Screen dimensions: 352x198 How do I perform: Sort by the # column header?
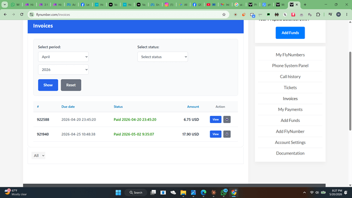click(x=38, y=107)
